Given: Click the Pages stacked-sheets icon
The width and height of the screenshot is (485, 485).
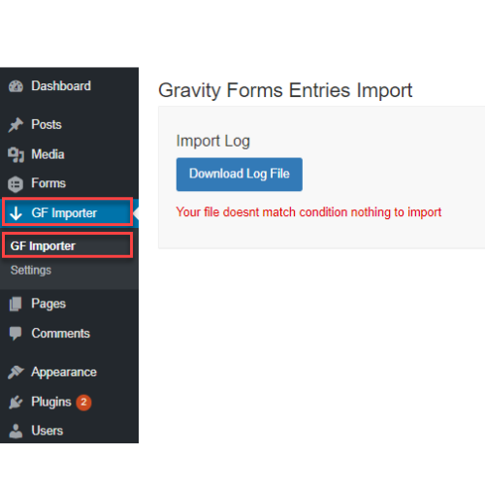Looking at the screenshot, I should [16, 304].
